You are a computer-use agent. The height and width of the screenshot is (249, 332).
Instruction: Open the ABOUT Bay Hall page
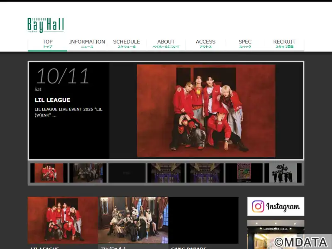pyautogui.click(x=166, y=44)
